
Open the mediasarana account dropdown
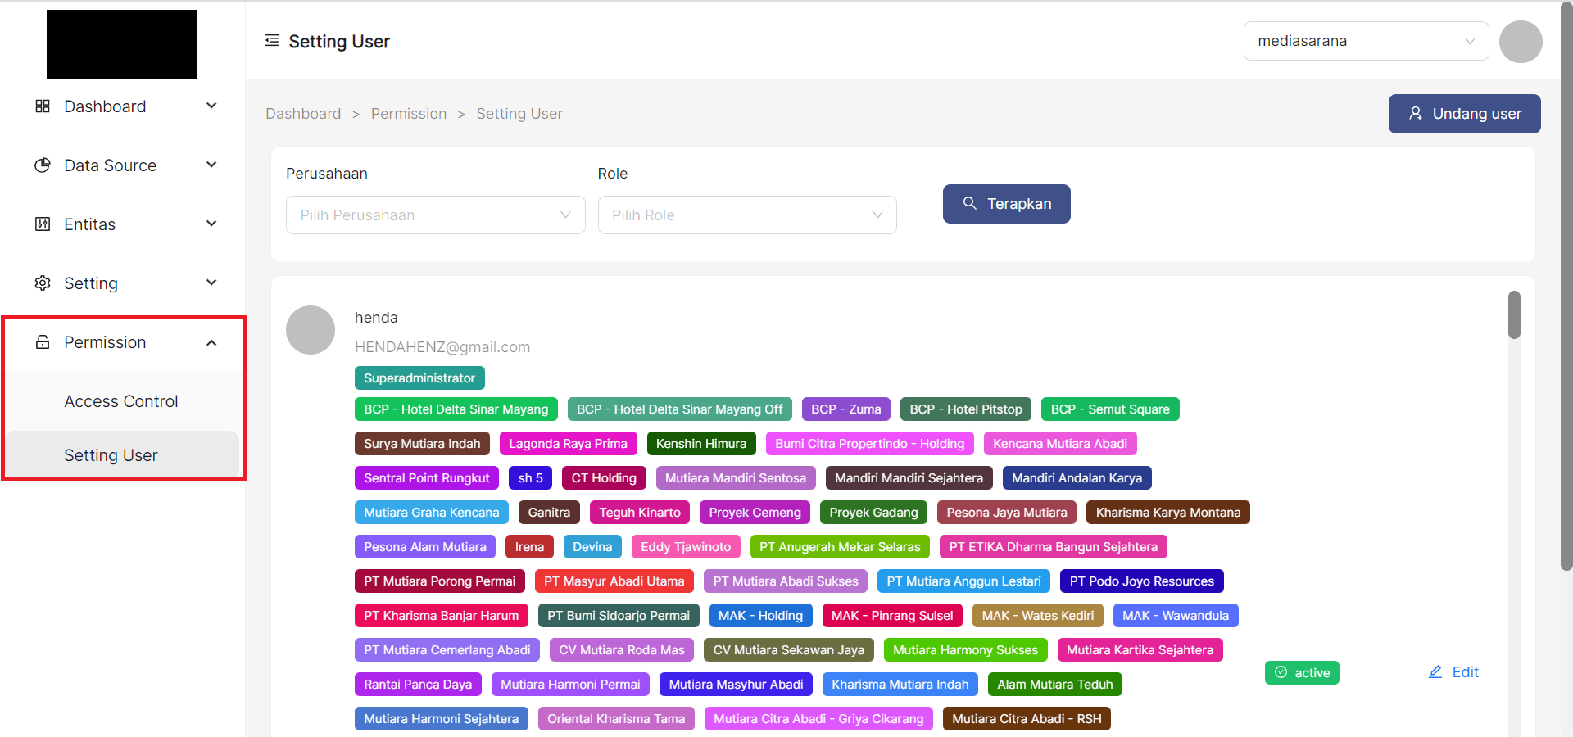1366,41
